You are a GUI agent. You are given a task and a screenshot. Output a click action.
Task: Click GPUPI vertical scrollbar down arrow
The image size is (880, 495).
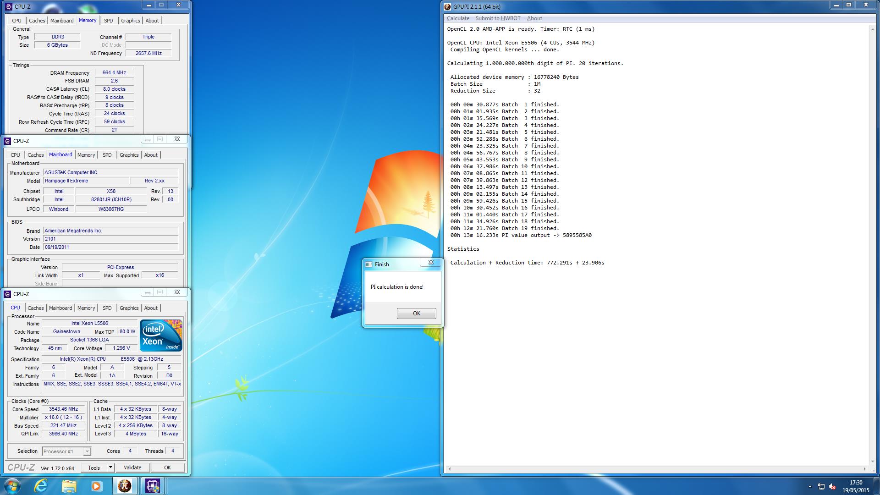872,462
